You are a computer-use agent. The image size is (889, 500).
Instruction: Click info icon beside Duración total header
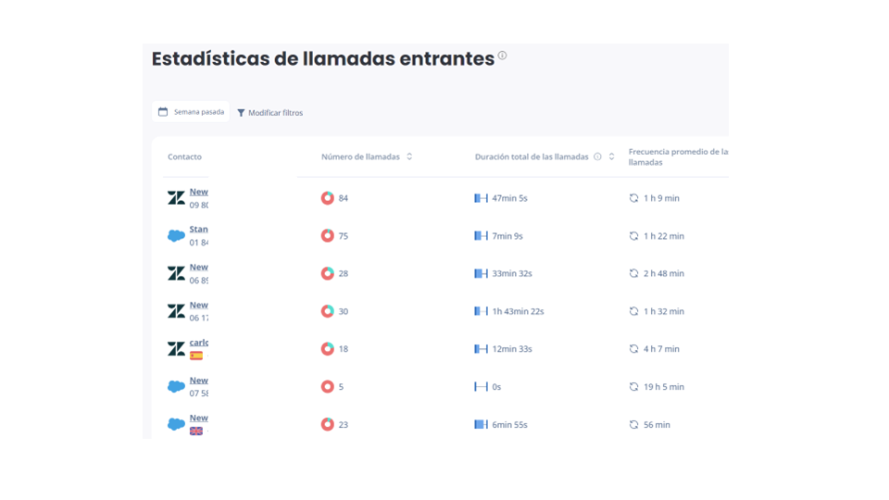597,156
